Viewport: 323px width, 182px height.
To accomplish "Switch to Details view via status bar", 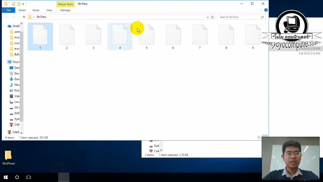I will tap(260, 137).
